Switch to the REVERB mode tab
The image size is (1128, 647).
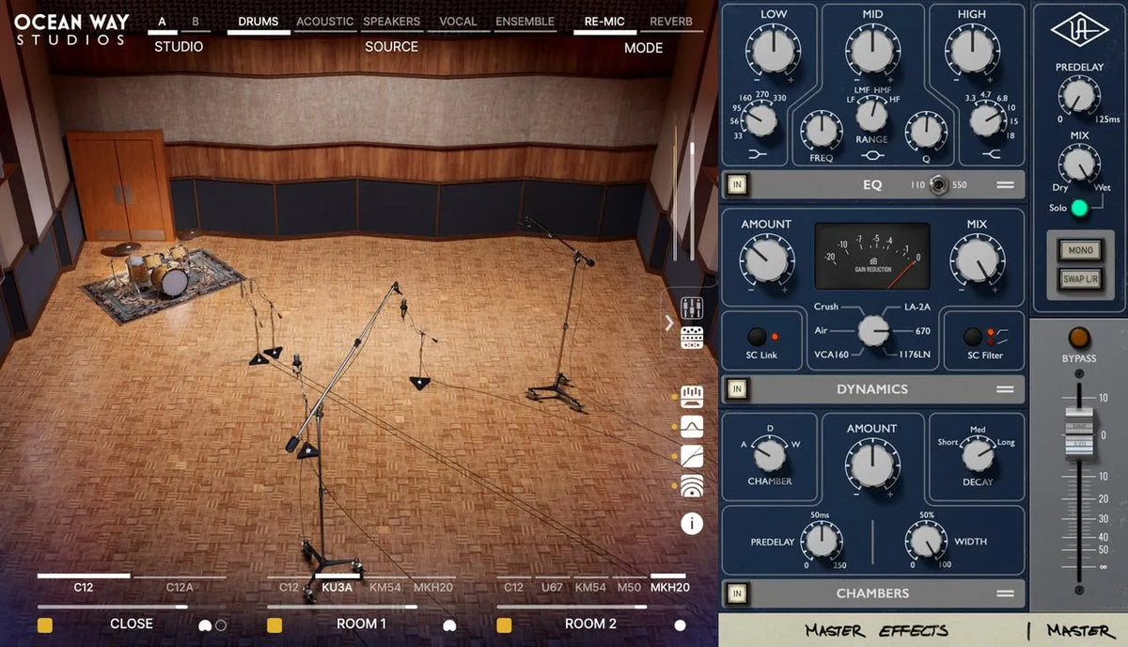tap(671, 21)
